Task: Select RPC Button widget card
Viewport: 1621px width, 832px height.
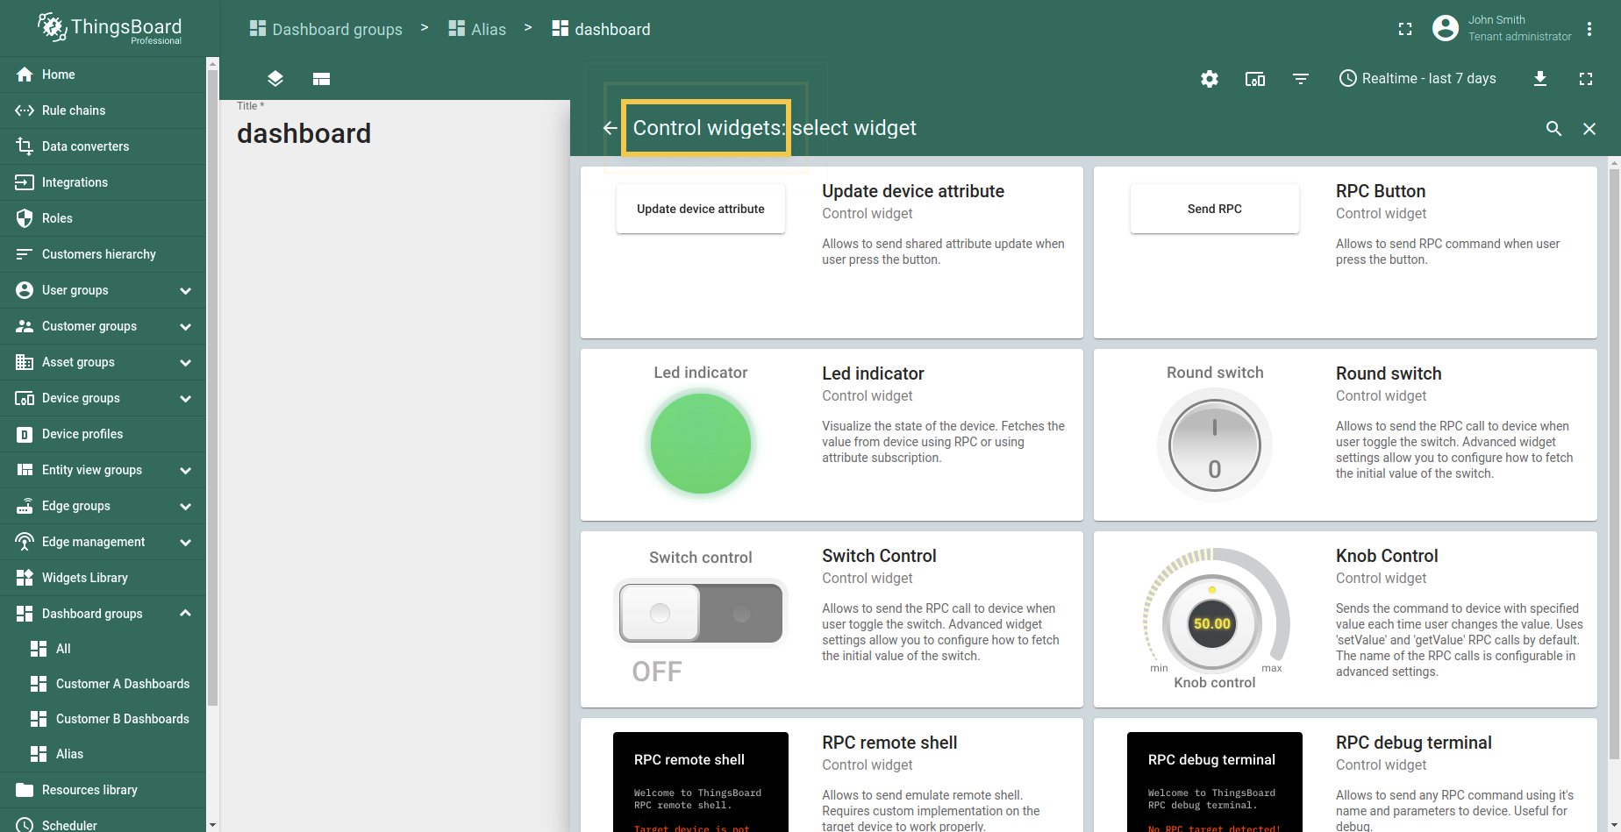Action: coord(1346,252)
